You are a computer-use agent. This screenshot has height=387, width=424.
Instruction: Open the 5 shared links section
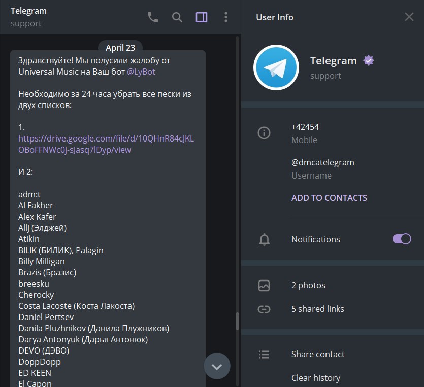tap(318, 309)
